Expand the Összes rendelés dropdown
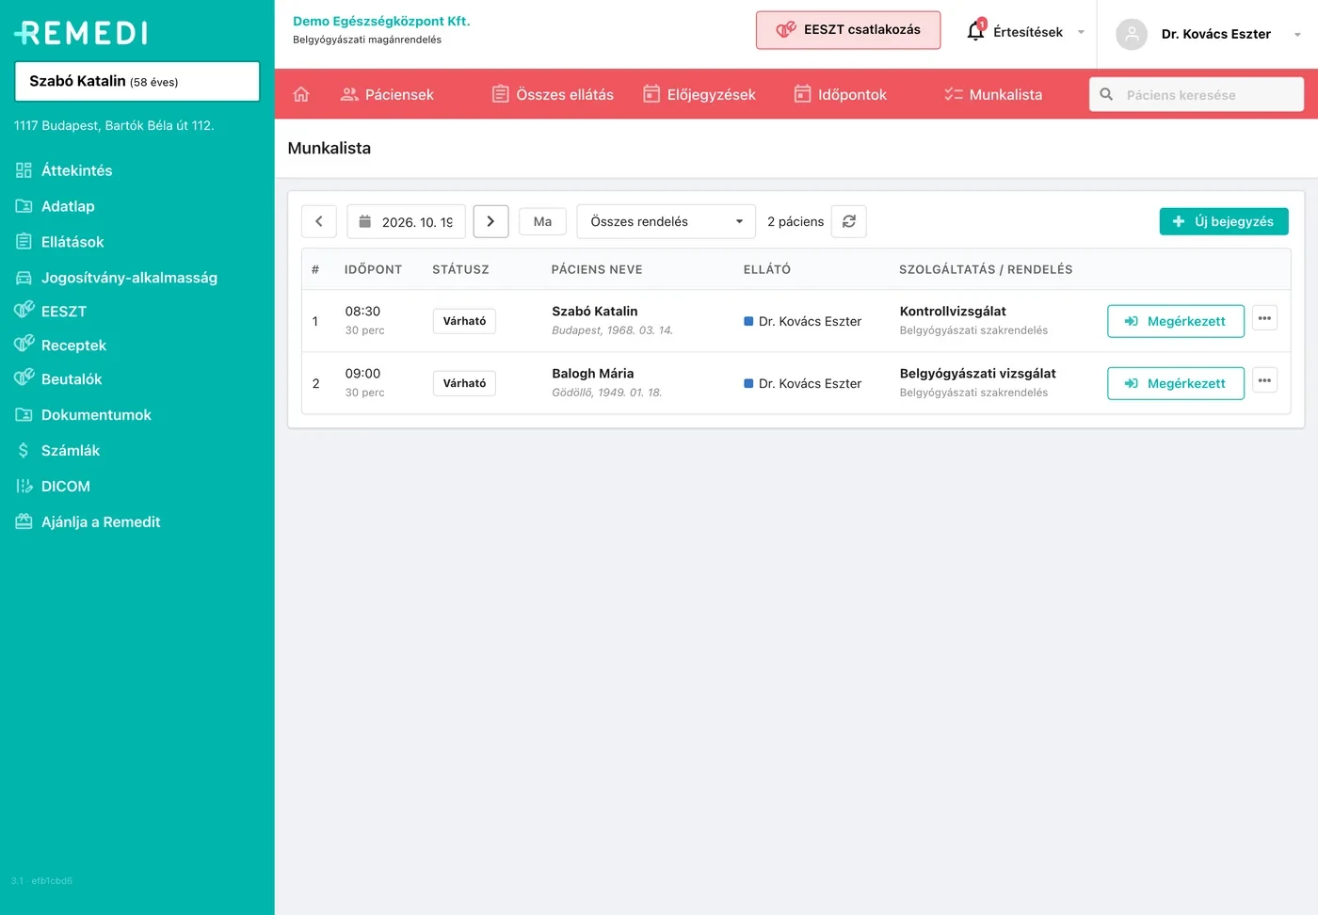 pos(667,221)
